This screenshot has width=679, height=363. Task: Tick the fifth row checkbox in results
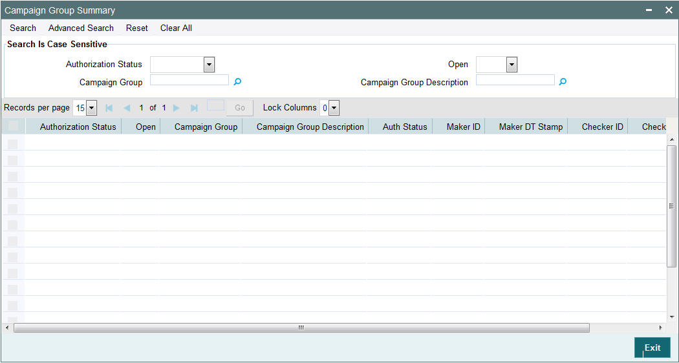12,209
